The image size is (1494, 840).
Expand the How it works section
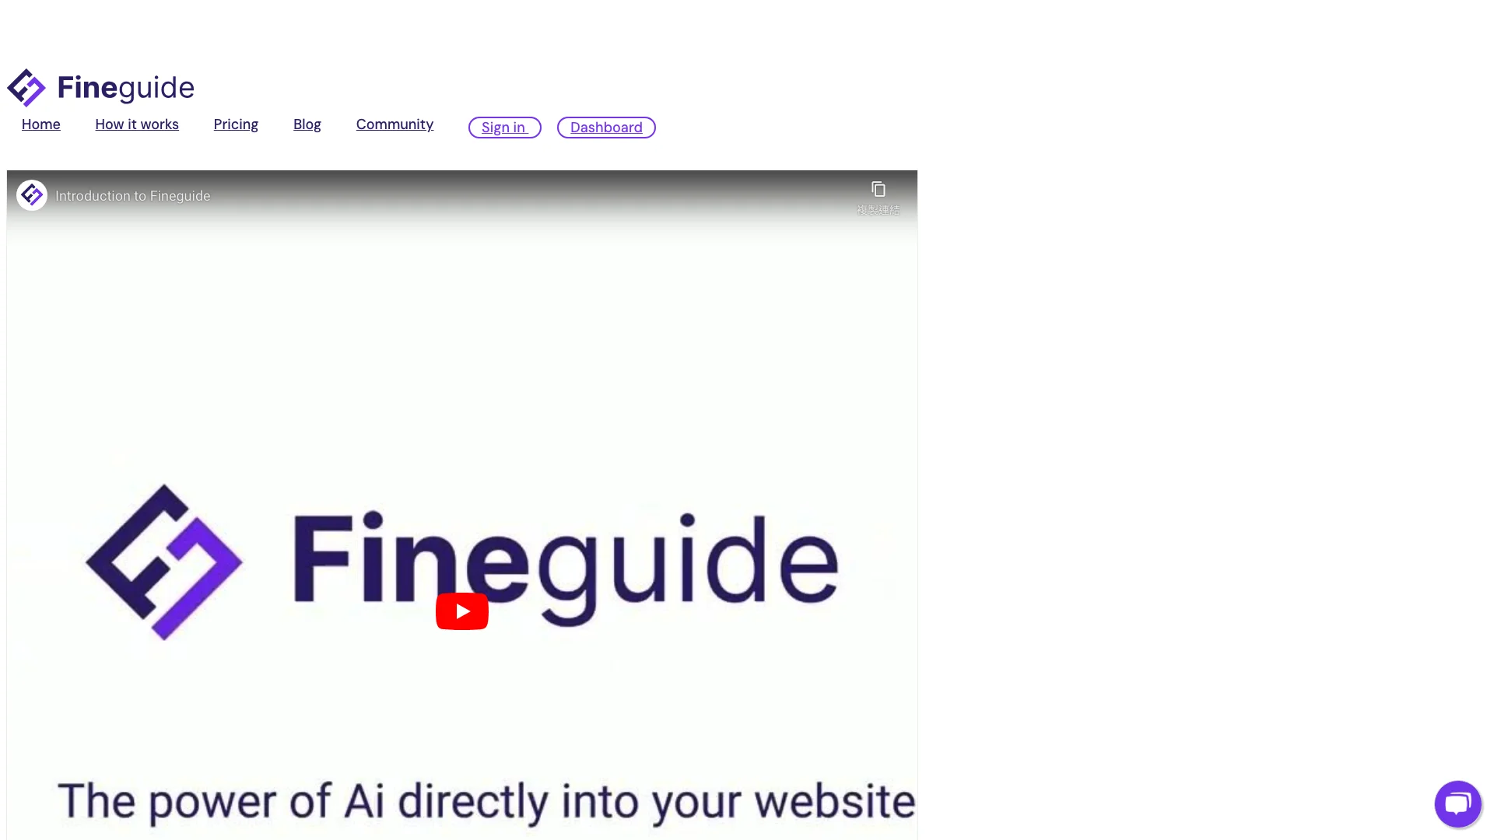(x=136, y=124)
